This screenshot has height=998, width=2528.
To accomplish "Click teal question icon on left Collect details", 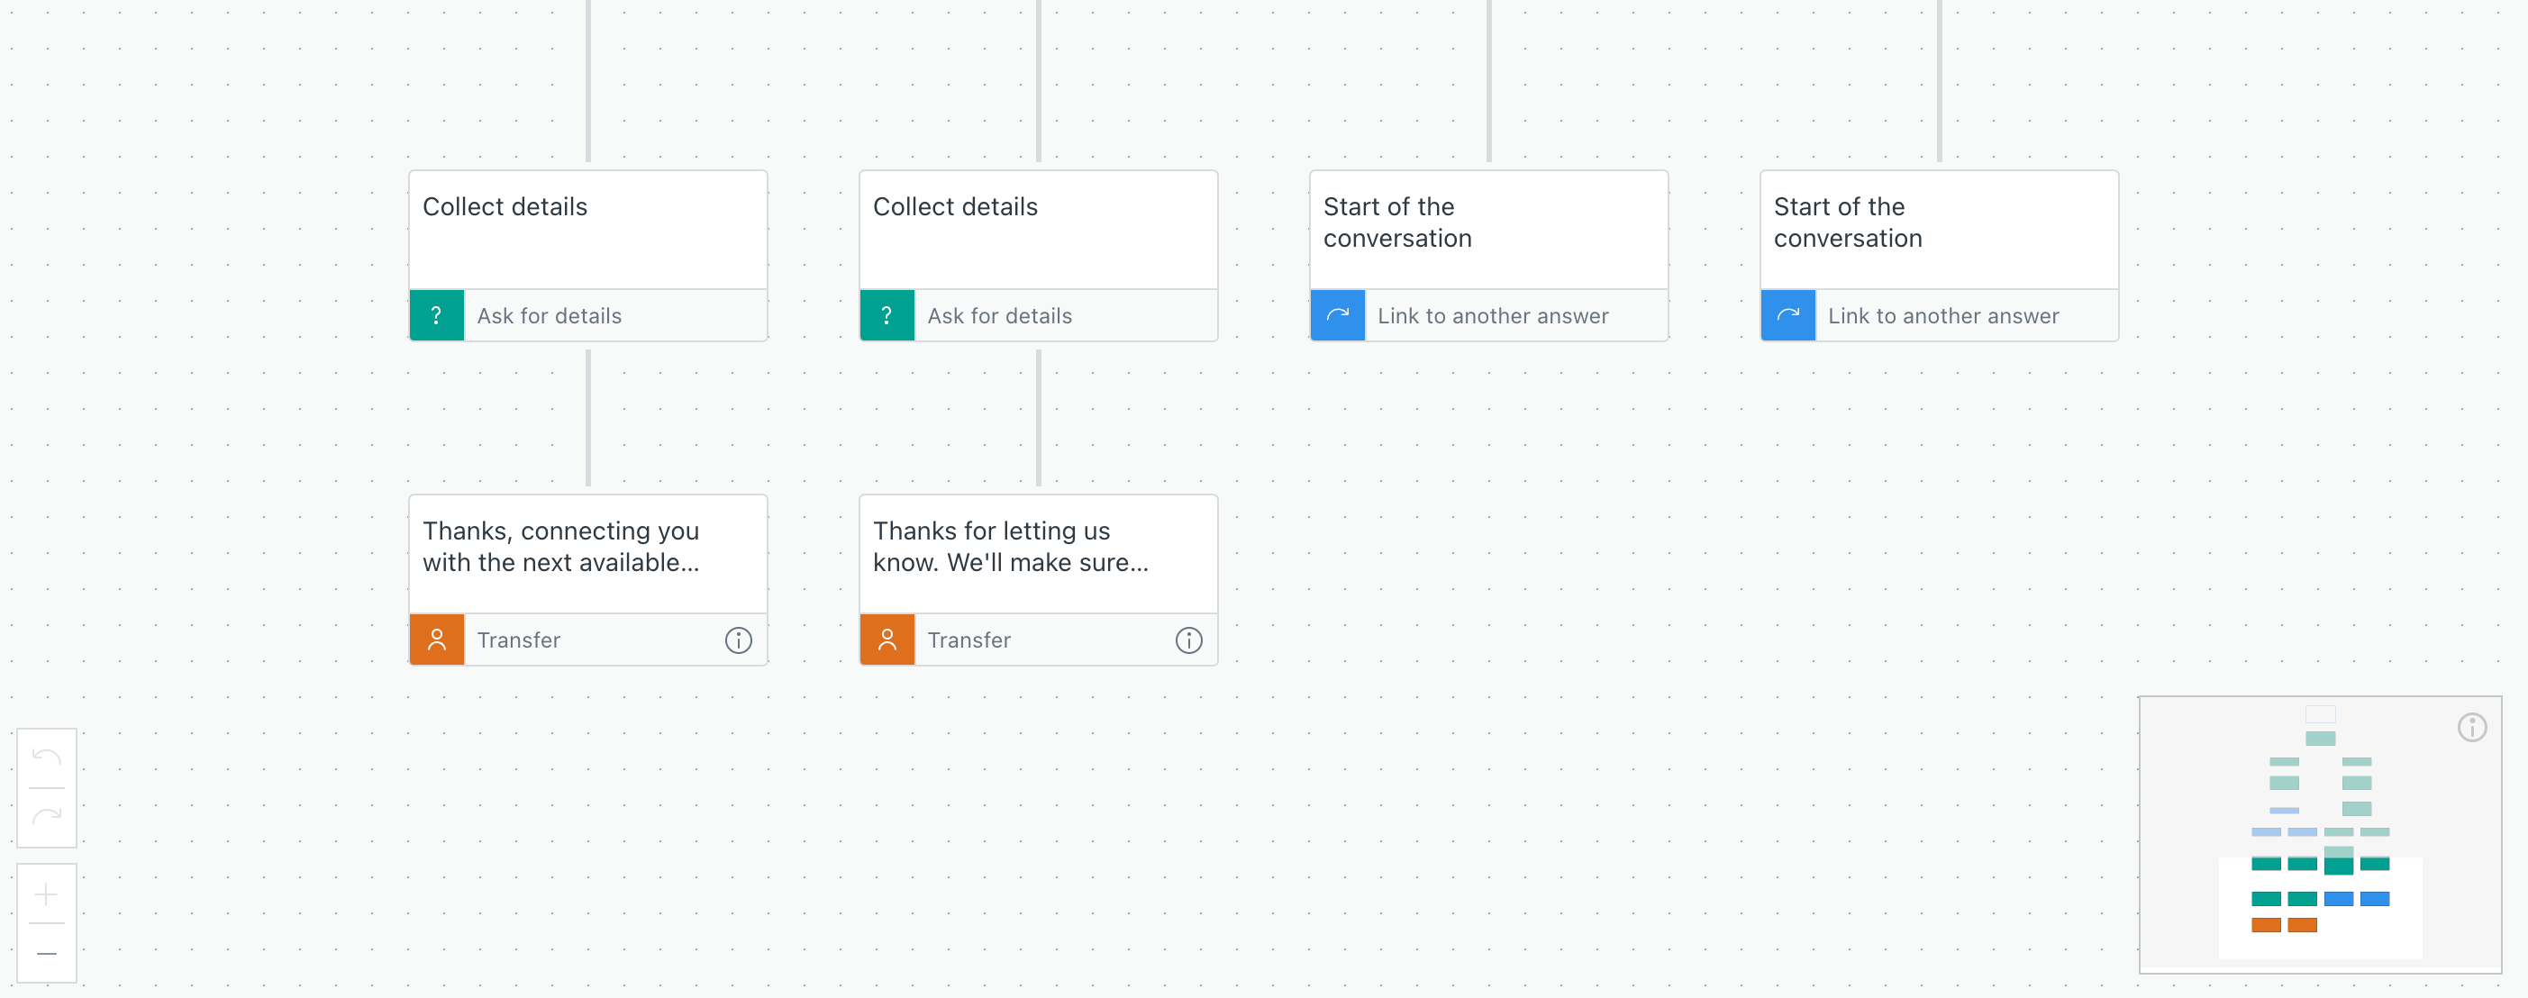I will click(437, 315).
